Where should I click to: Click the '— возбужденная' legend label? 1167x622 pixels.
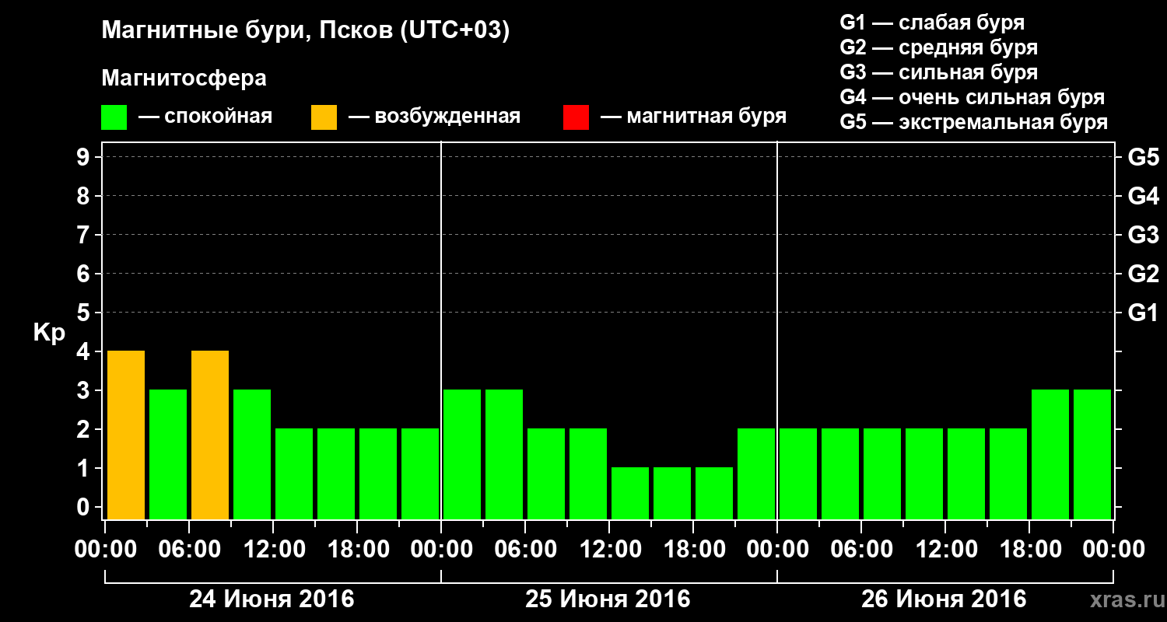click(x=435, y=117)
